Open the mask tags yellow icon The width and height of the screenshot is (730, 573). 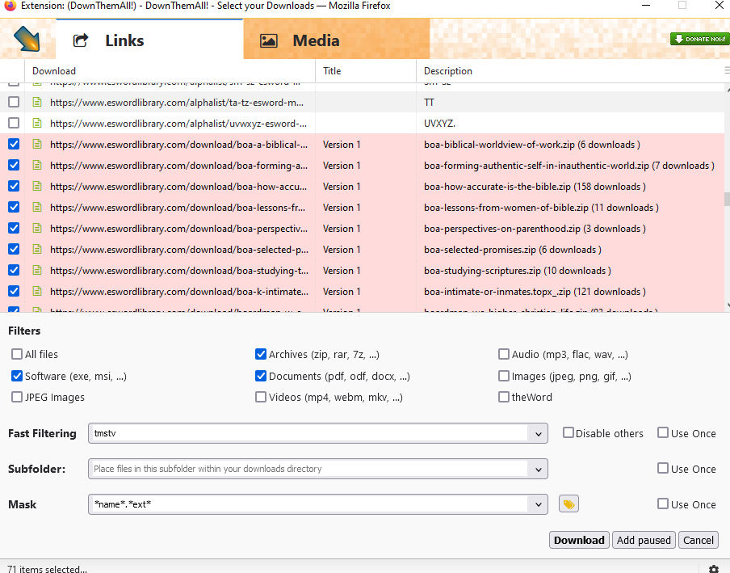point(568,504)
